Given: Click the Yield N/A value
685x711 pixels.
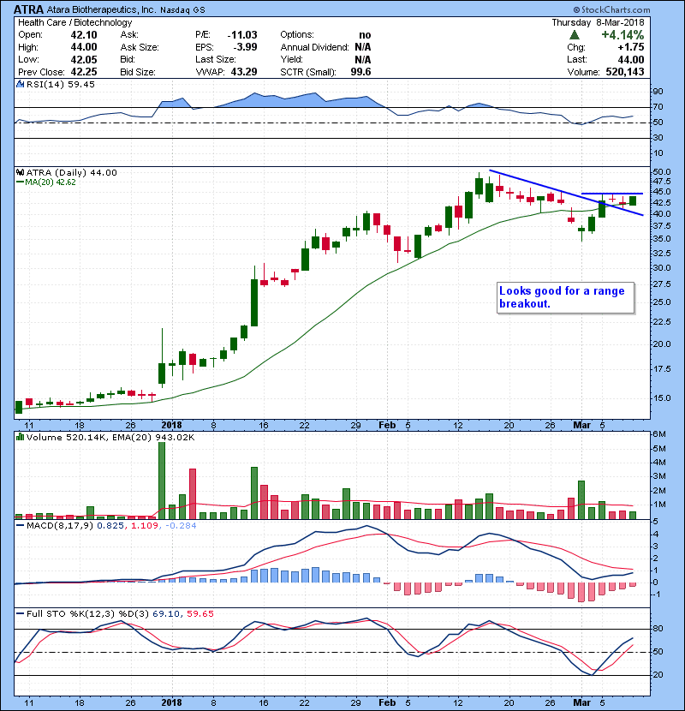Looking at the screenshot, I should [x=363, y=59].
